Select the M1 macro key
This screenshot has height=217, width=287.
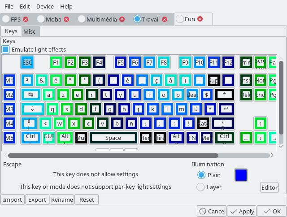click(x=9, y=80)
